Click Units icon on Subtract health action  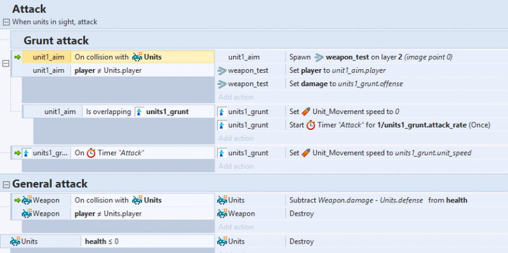[222, 200]
